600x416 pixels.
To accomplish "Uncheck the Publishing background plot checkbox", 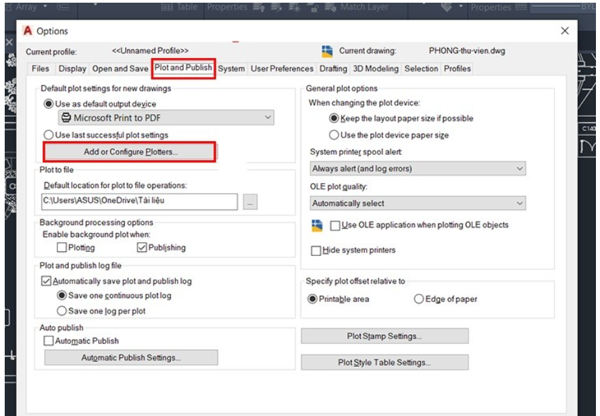I will tap(142, 248).
